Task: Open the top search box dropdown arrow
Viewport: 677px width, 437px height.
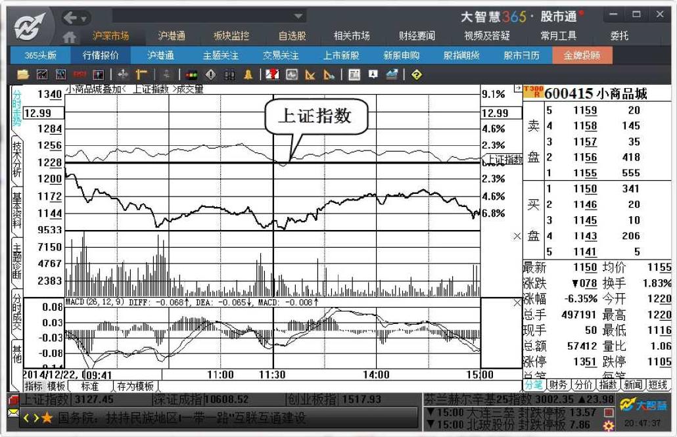Action: click(298, 16)
